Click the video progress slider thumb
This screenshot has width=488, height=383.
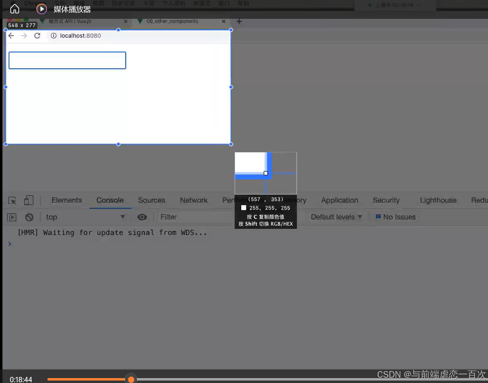131,379
